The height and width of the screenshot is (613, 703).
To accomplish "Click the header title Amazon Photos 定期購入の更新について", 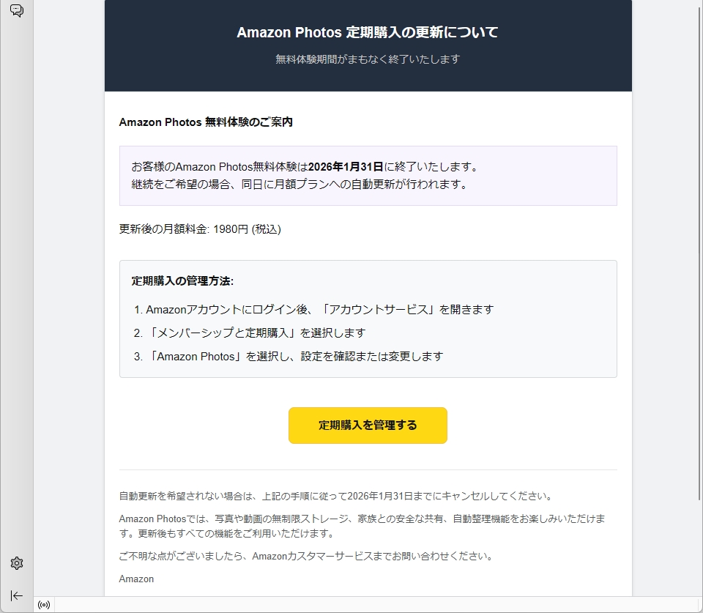I will point(368,32).
